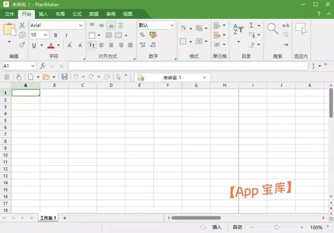The width and height of the screenshot is (334, 233).
Task: Click the Save floppy disk icon
Action: (x=64, y=77)
